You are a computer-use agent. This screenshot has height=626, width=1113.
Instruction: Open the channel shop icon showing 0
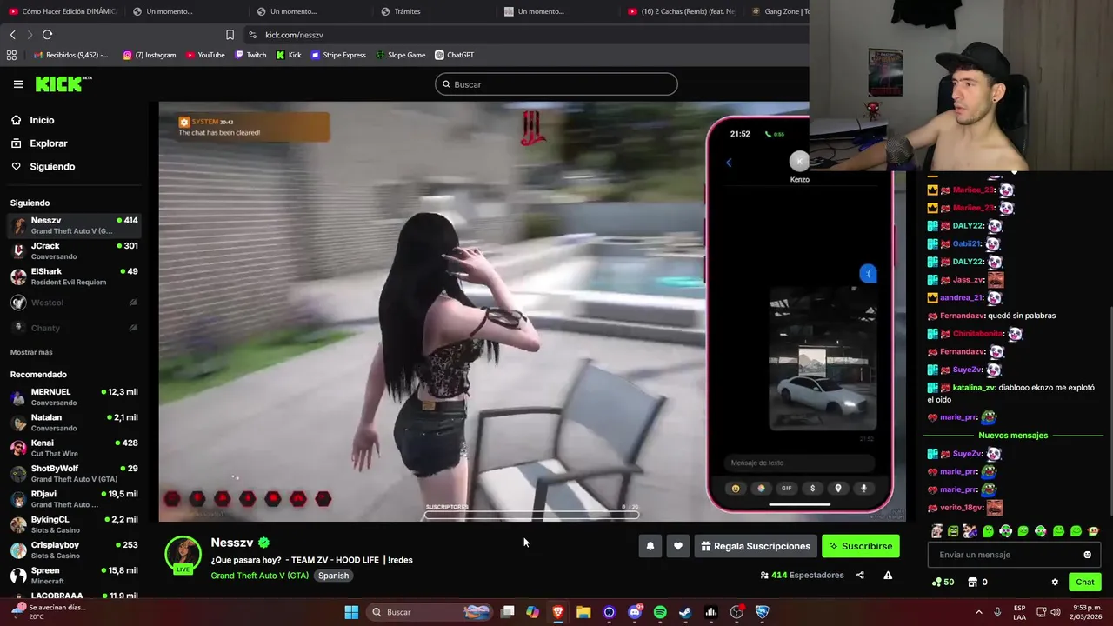[x=977, y=582]
